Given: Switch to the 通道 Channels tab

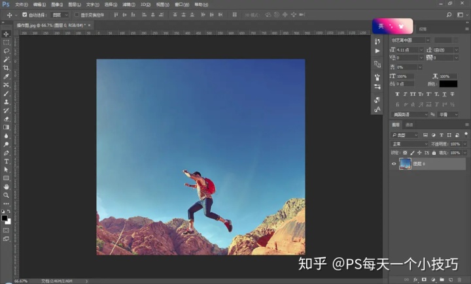Looking at the screenshot, I should point(409,125).
